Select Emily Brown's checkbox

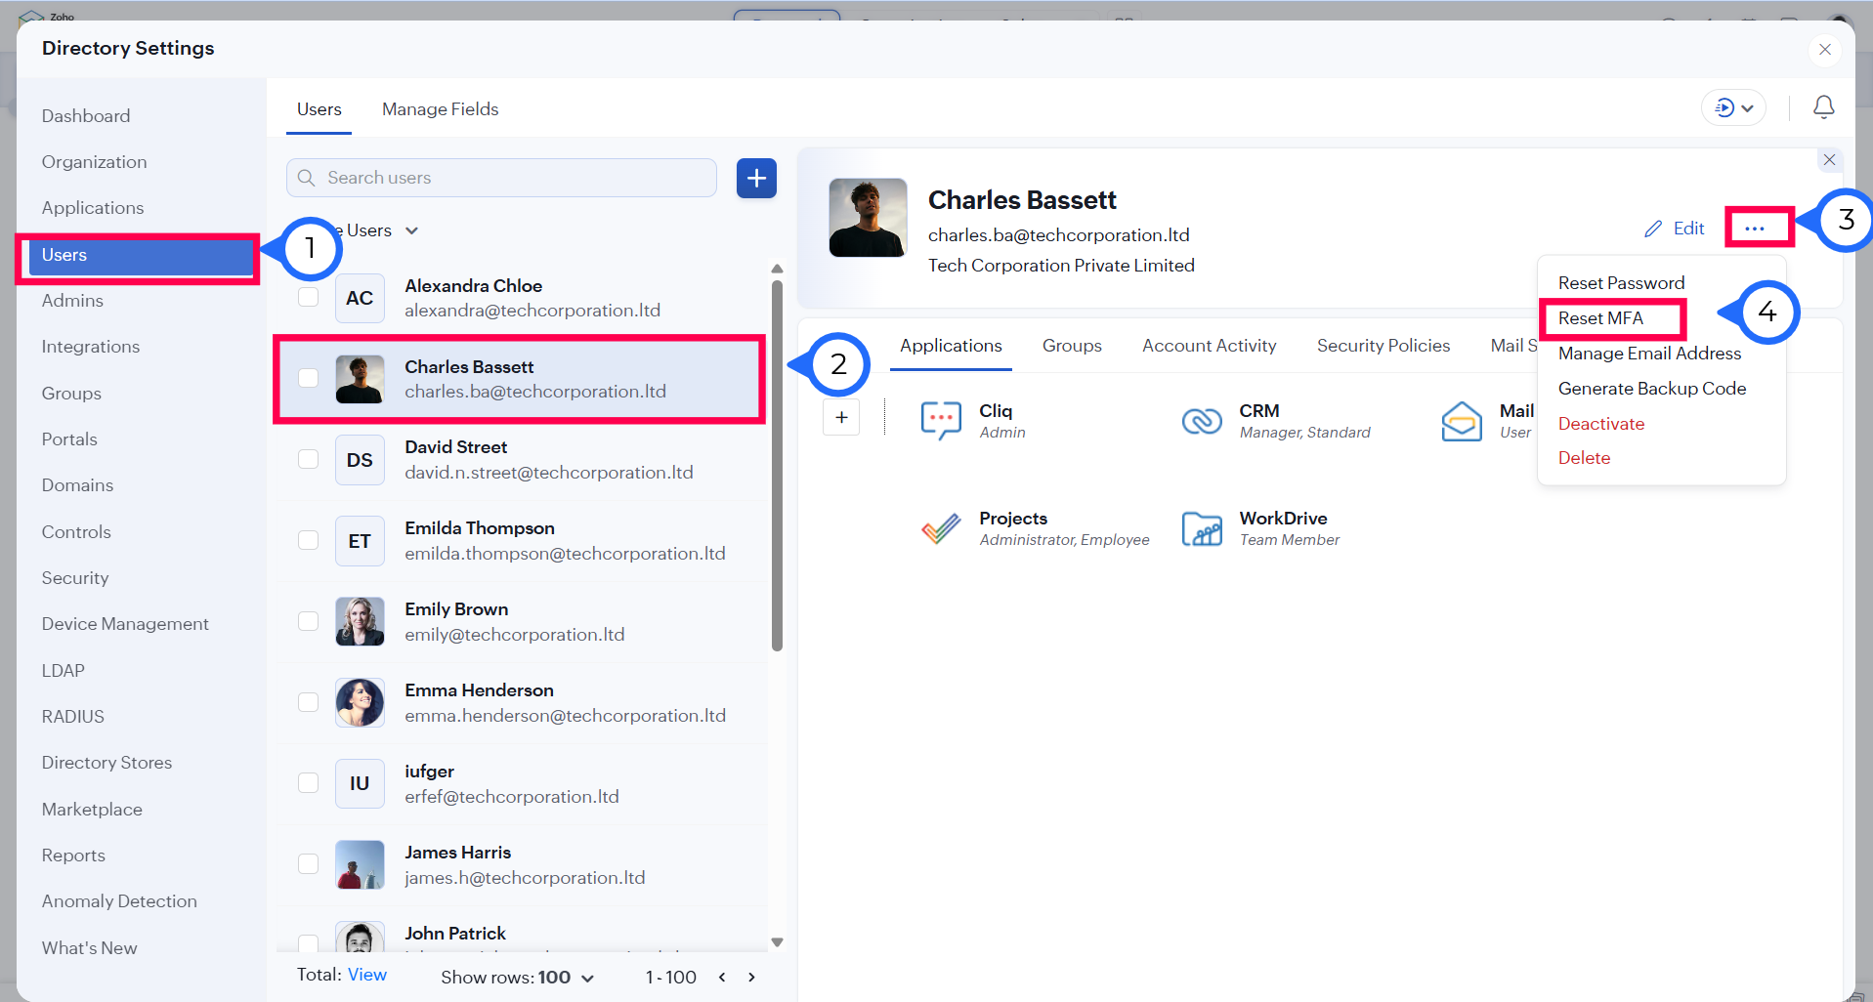coord(308,621)
